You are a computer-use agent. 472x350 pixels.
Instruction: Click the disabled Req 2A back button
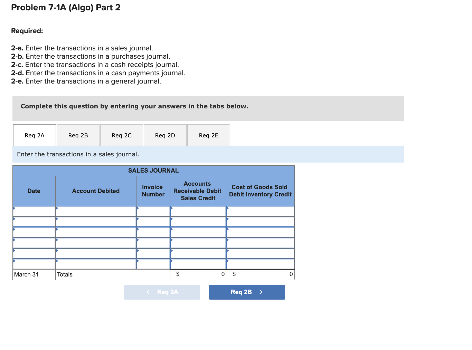point(162,292)
